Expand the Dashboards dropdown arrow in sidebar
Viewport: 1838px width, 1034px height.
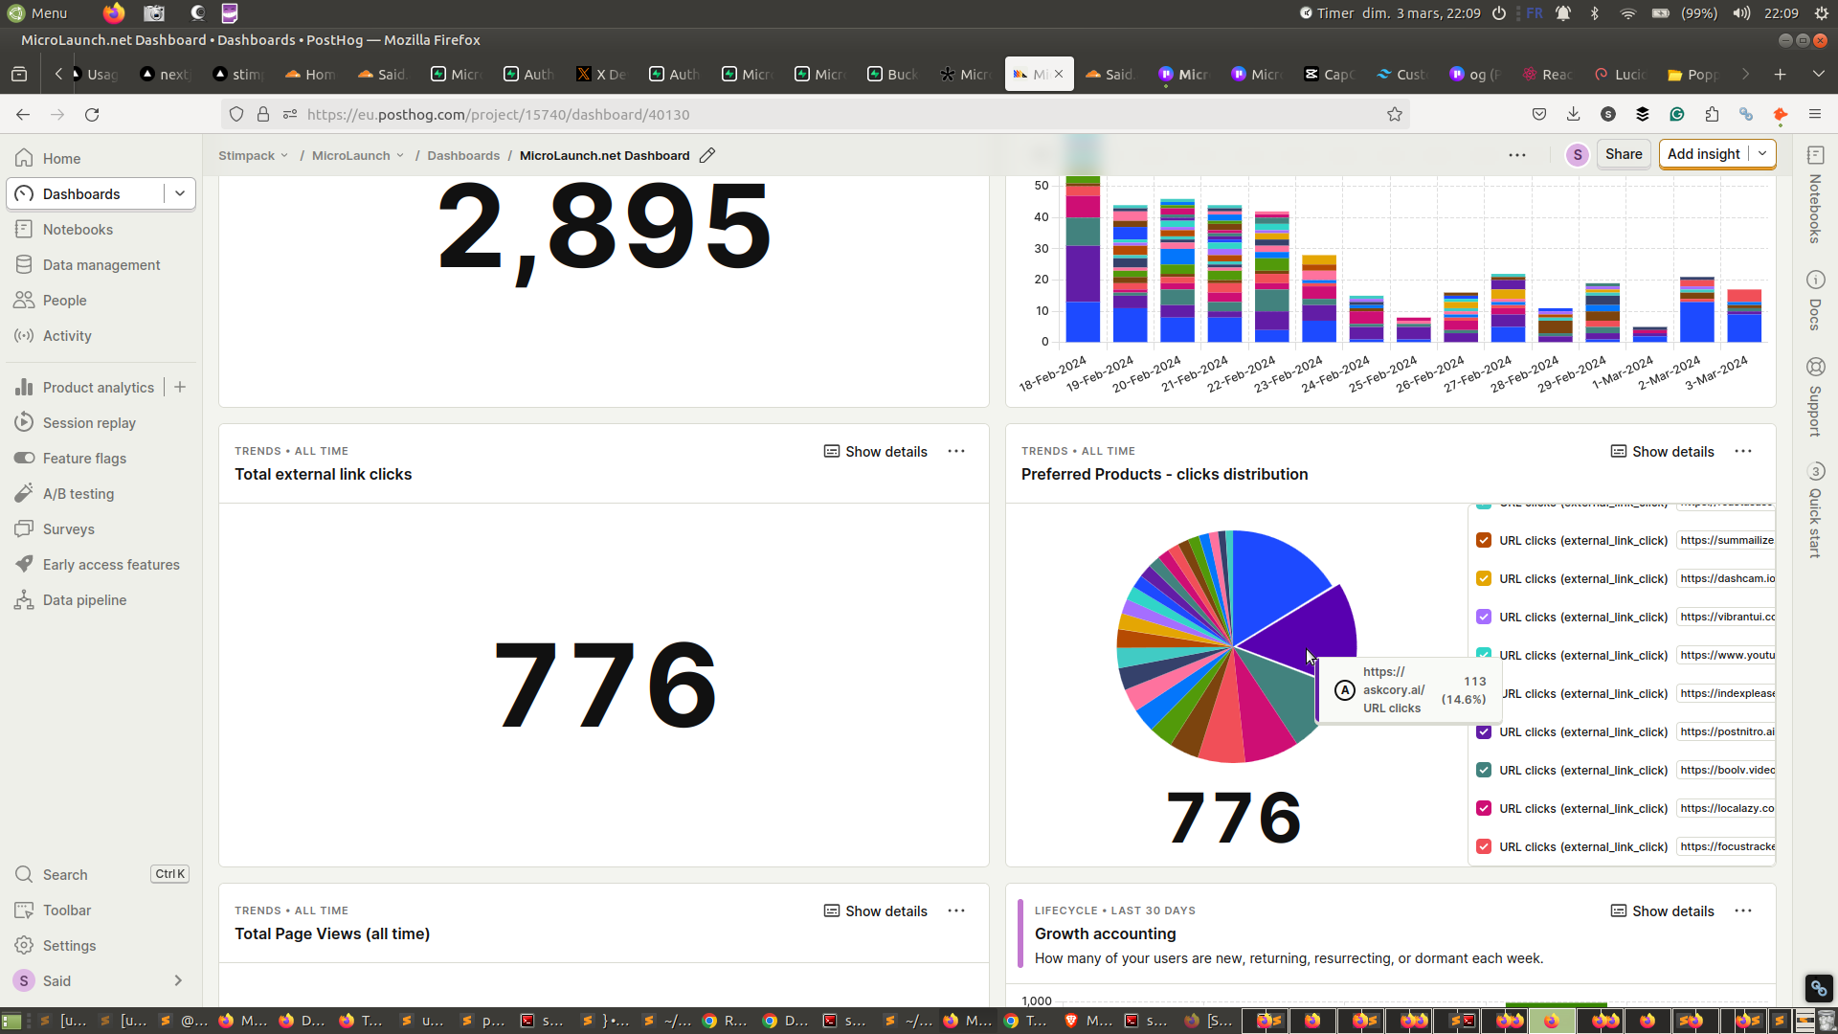180,193
